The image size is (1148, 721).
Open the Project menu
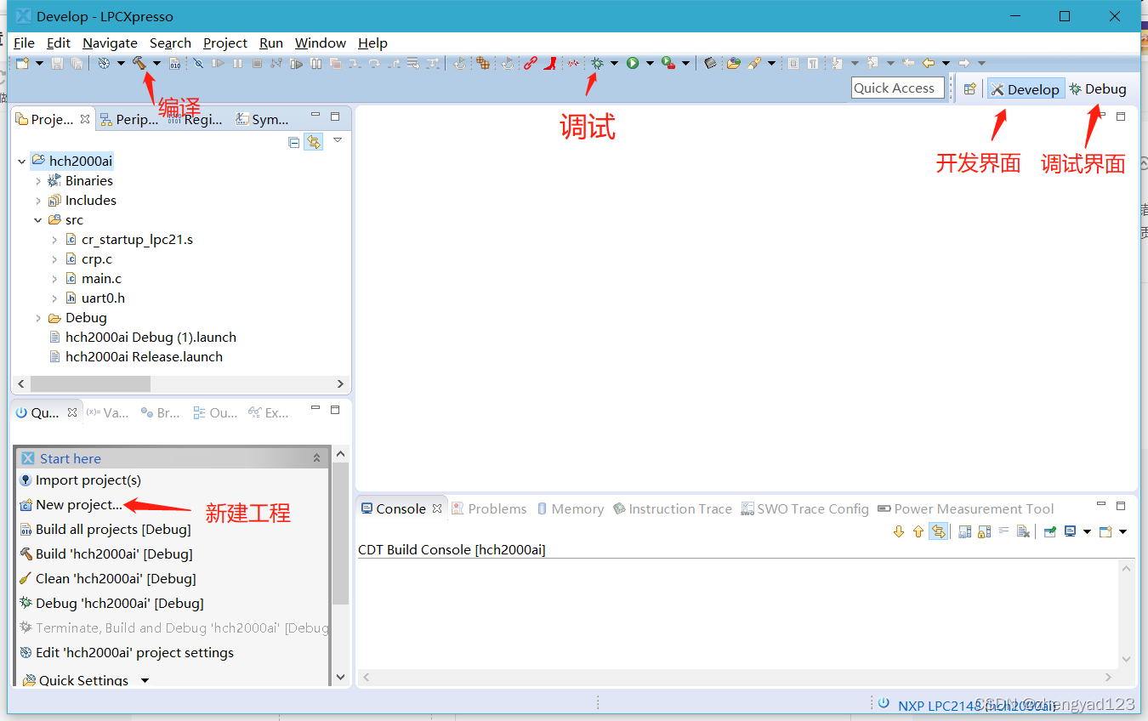coord(224,43)
